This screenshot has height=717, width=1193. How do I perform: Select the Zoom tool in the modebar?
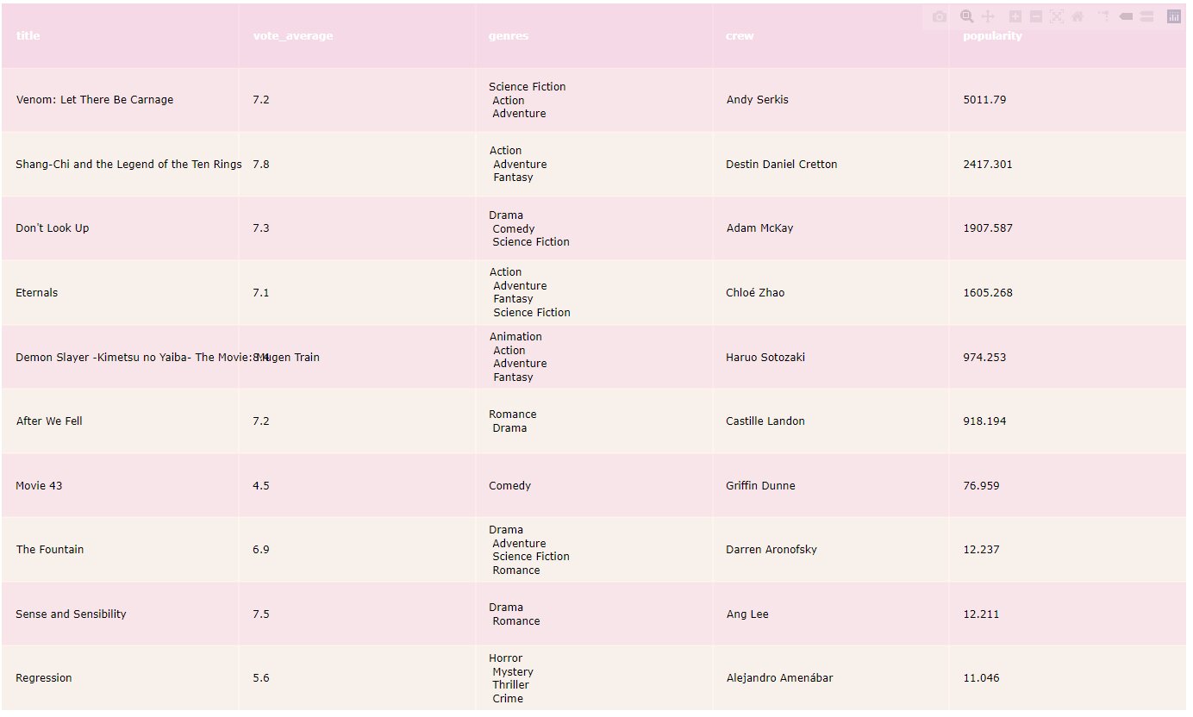coord(966,16)
